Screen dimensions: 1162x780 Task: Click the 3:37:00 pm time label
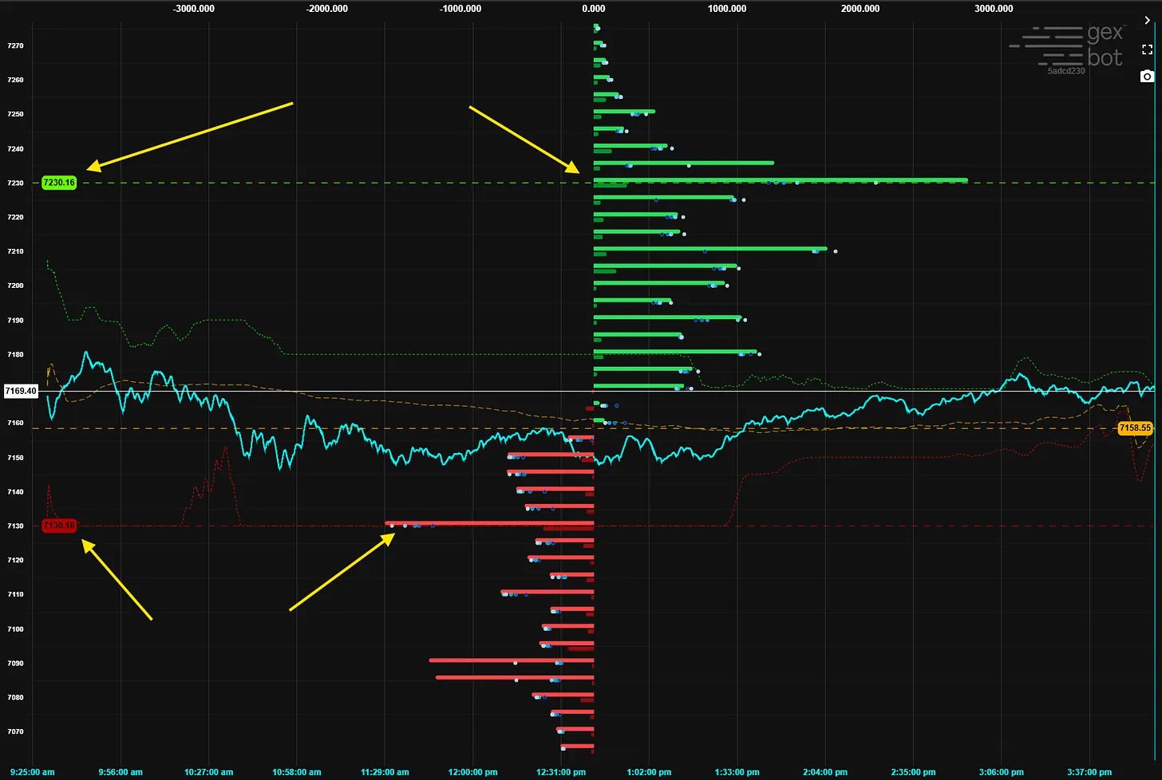[x=1089, y=772]
